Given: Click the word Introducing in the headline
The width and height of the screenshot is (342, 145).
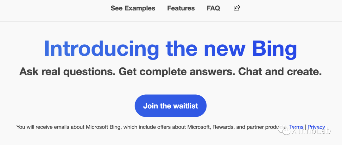Looking at the screenshot, I should coord(101,48).
